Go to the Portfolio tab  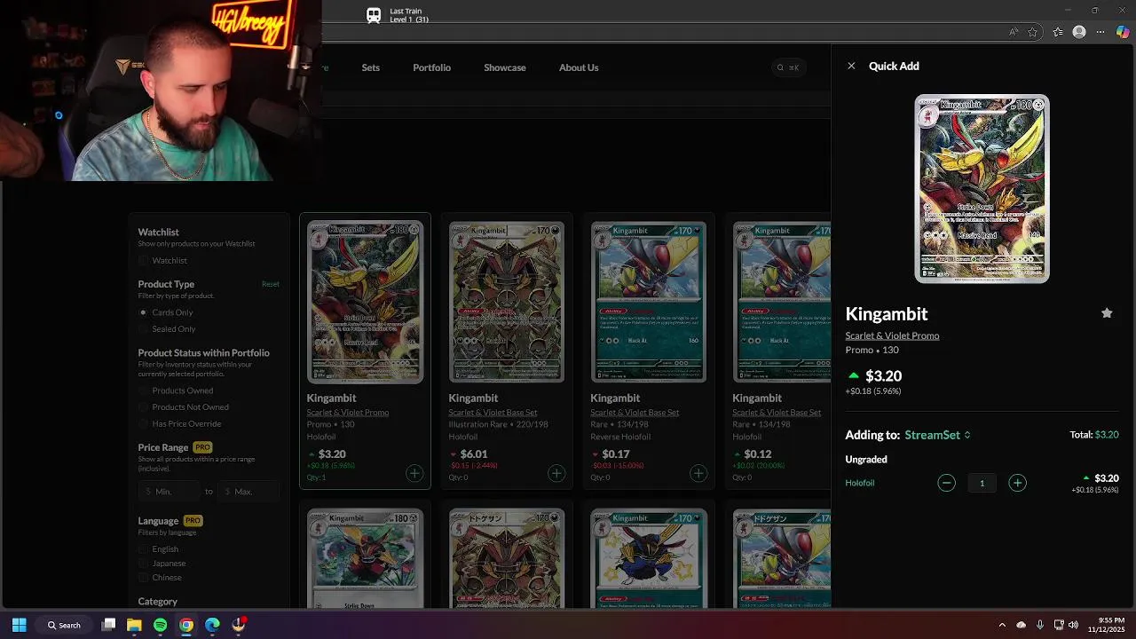(431, 67)
